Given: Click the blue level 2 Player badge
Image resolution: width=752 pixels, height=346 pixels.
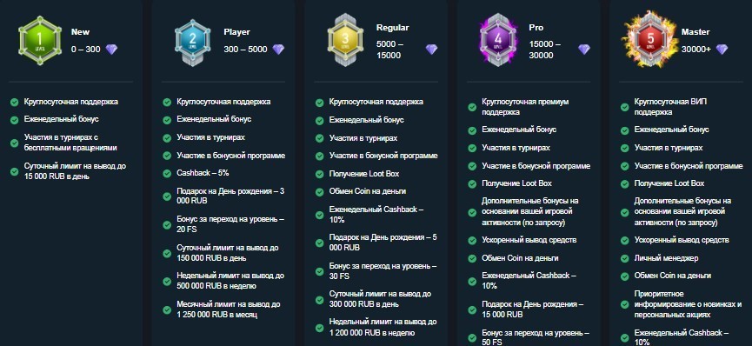Looking at the screenshot, I should tap(192, 43).
